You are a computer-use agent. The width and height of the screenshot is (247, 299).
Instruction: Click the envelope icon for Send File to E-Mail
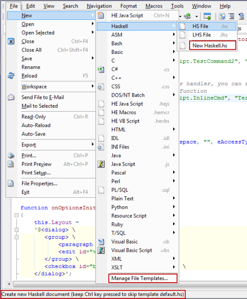click(11, 97)
